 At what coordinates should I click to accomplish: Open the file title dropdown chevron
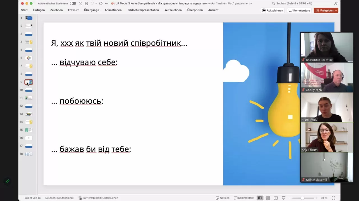[x=251, y=3]
